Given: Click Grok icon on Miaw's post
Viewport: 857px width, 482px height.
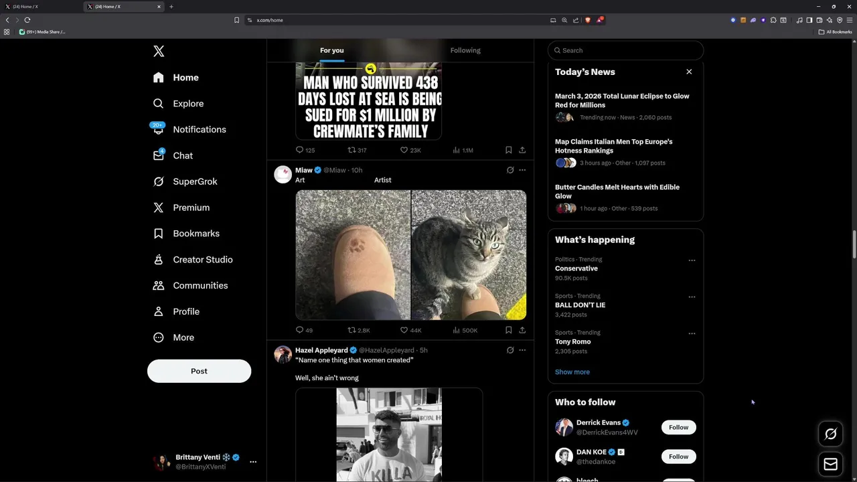Looking at the screenshot, I should click(510, 170).
